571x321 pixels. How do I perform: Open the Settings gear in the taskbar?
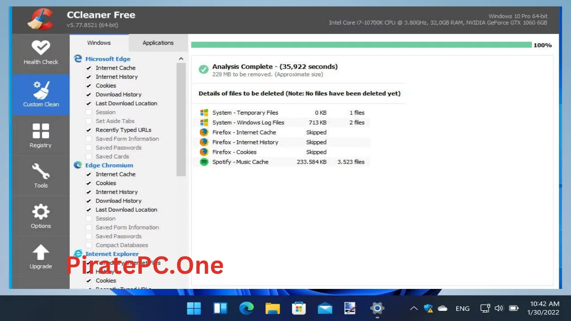(377, 308)
